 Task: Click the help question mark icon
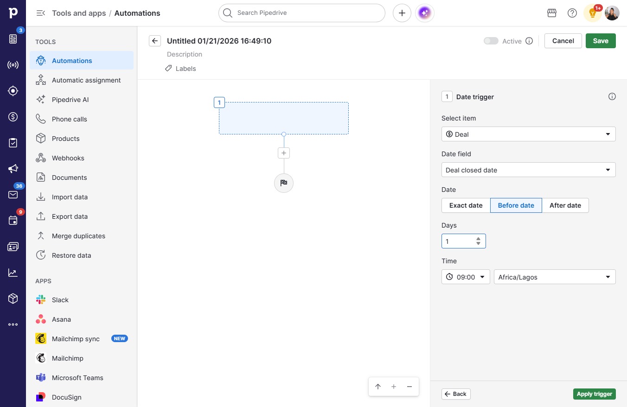pos(572,13)
